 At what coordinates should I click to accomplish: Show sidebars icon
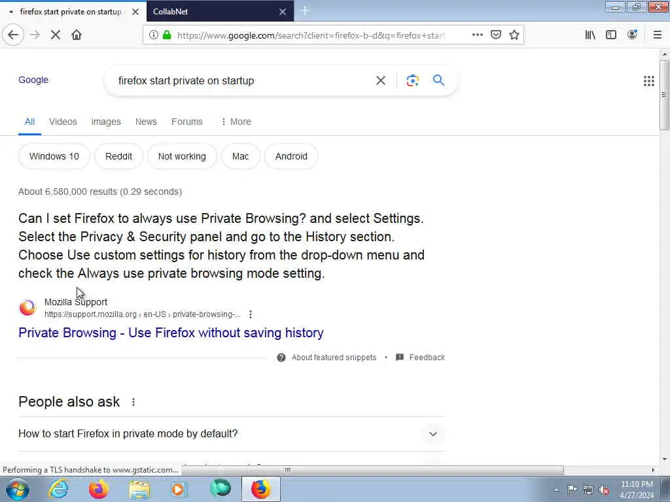click(611, 35)
